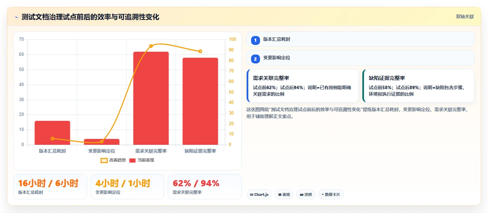The width and height of the screenshot is (488, 213).
Task: Click the 试点前58% description text
Action: tap(417, 91)
